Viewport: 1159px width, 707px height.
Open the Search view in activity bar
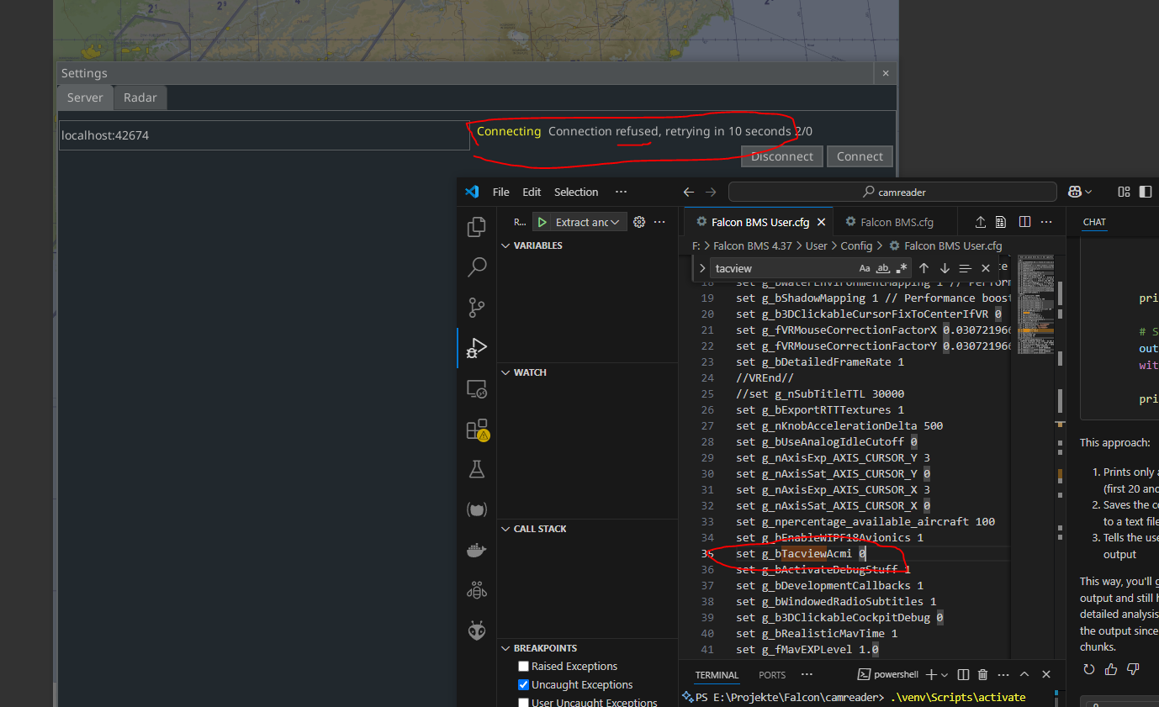tap(477, 267)
